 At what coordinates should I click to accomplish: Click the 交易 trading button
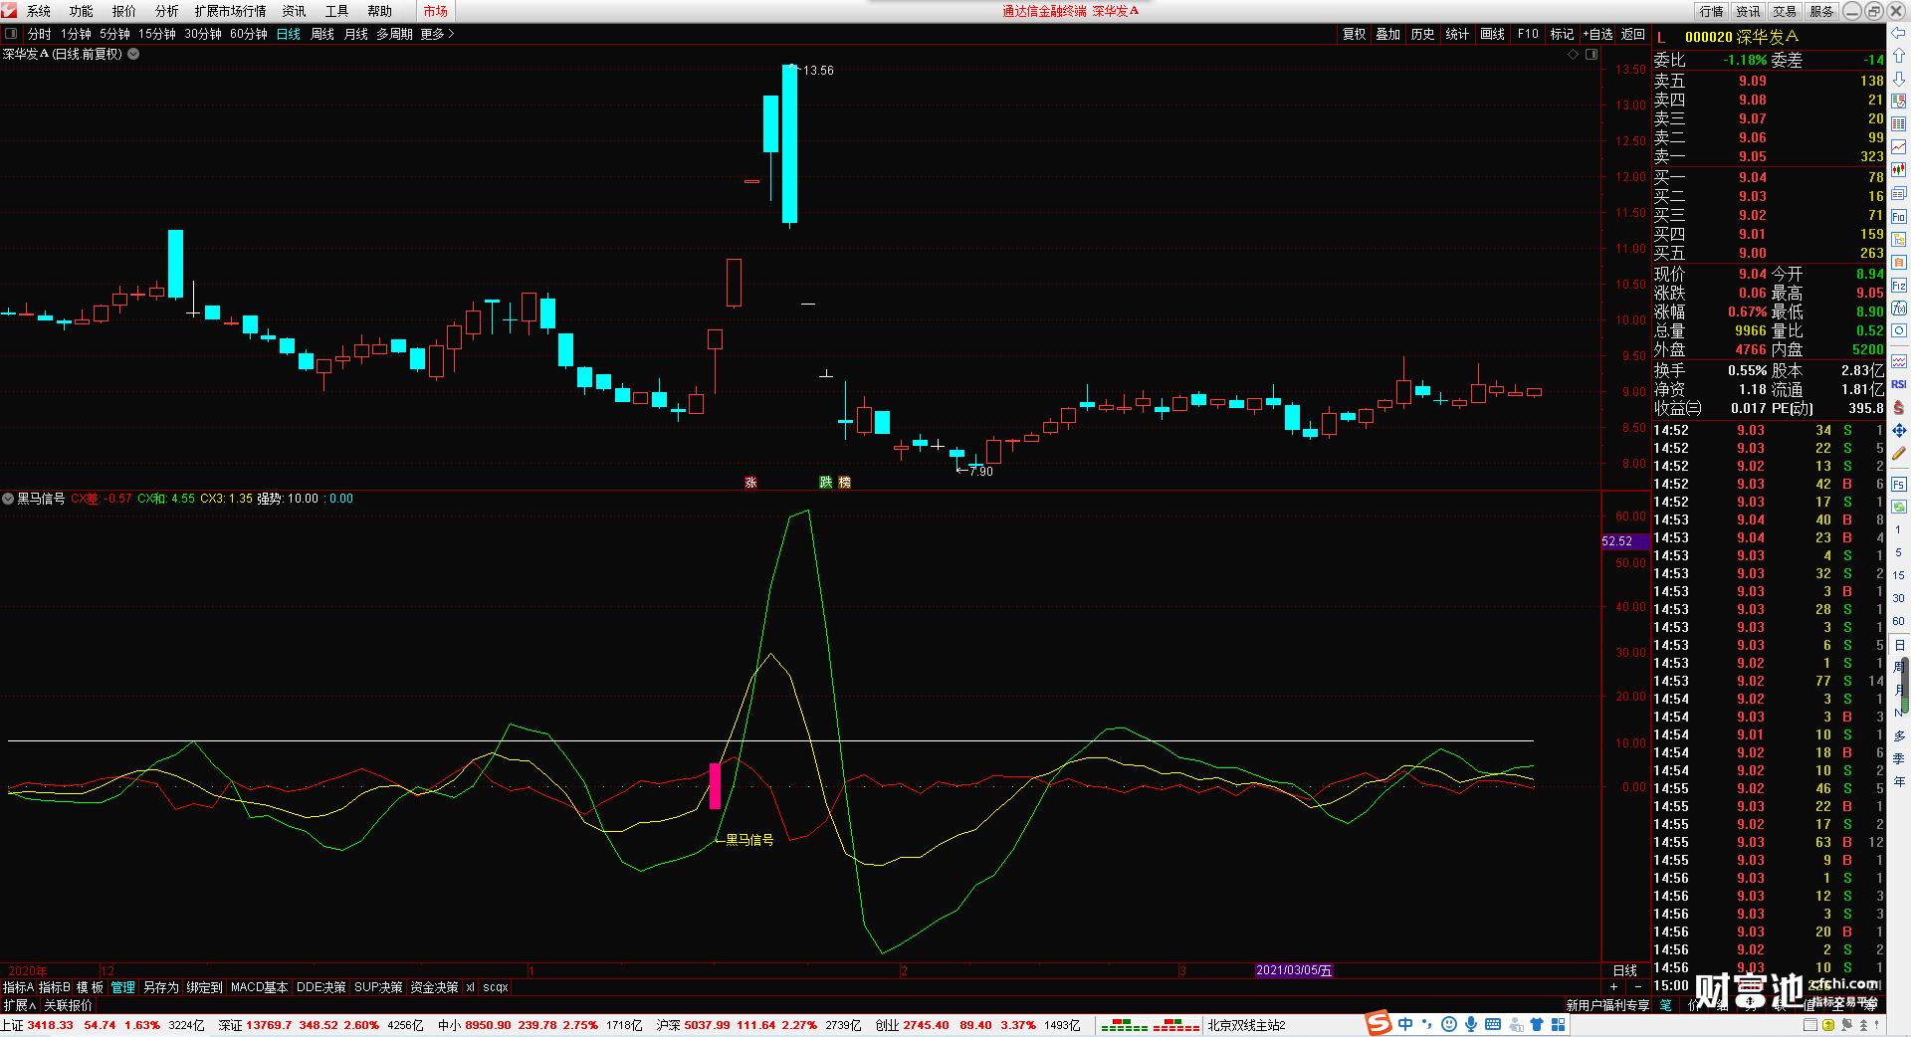[1785, 11]
